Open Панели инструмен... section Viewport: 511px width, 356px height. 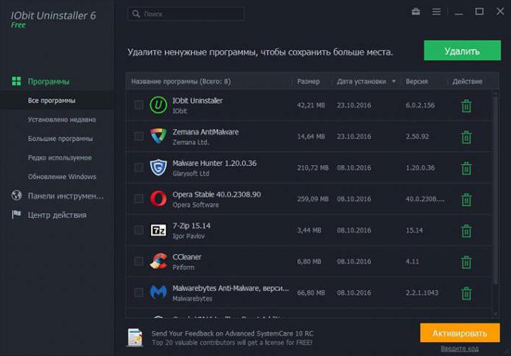coord(66,196)
